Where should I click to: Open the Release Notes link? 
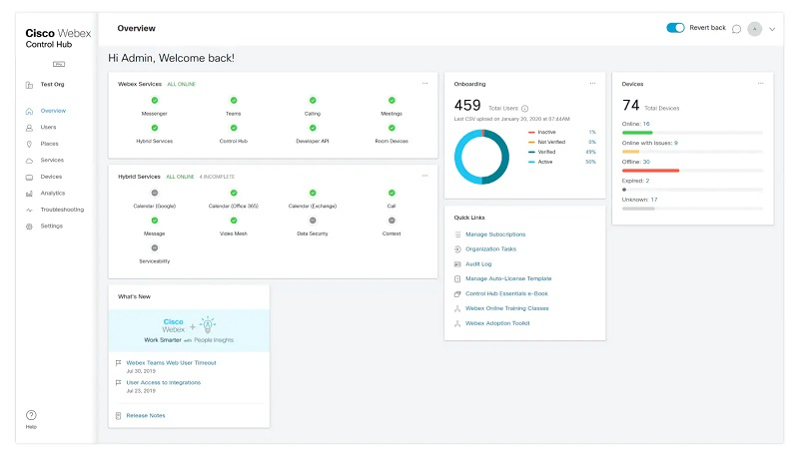(x=146, y=416)
